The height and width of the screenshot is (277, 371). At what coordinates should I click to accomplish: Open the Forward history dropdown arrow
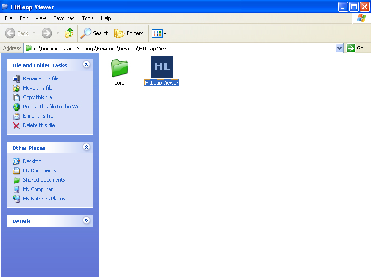click(x=57, y=33)
